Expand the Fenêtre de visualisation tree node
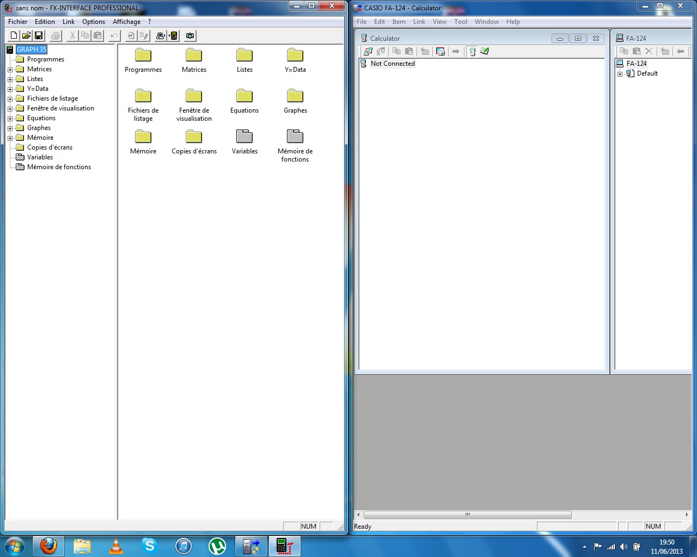The height and width of the screenshot is (557, 697). point(10,109)
